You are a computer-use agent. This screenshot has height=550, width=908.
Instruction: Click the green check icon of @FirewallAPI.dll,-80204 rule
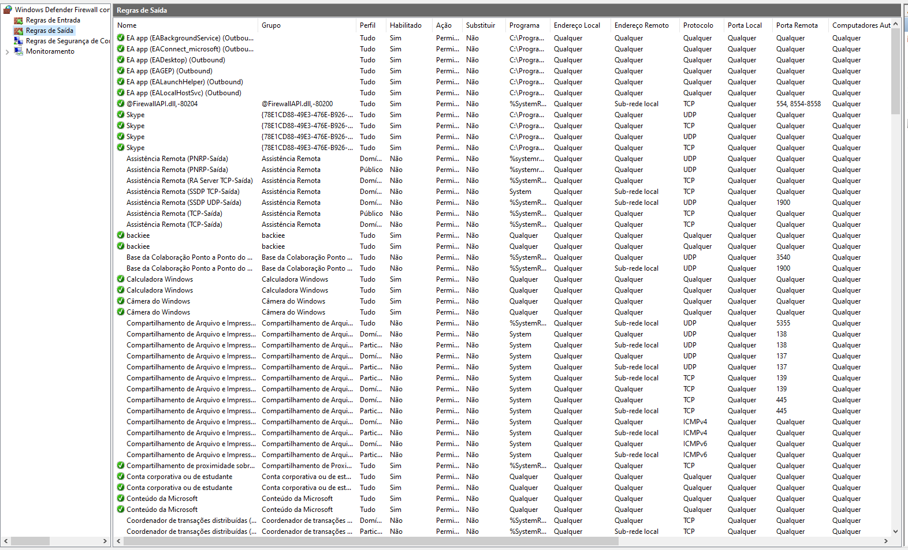coord(121,104)
